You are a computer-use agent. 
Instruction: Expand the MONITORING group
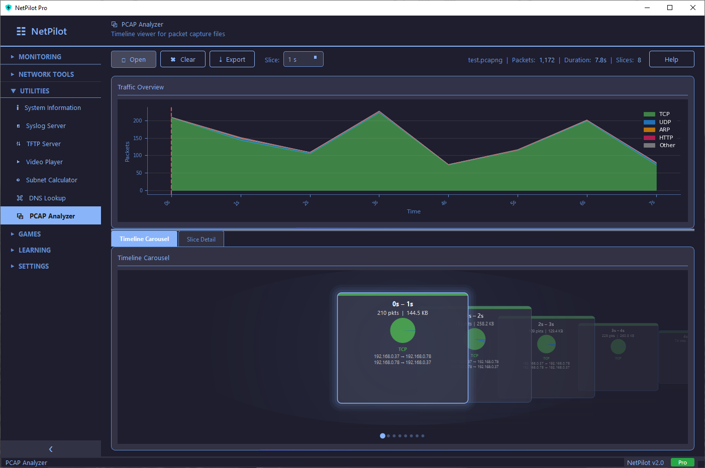click(41, 57)
